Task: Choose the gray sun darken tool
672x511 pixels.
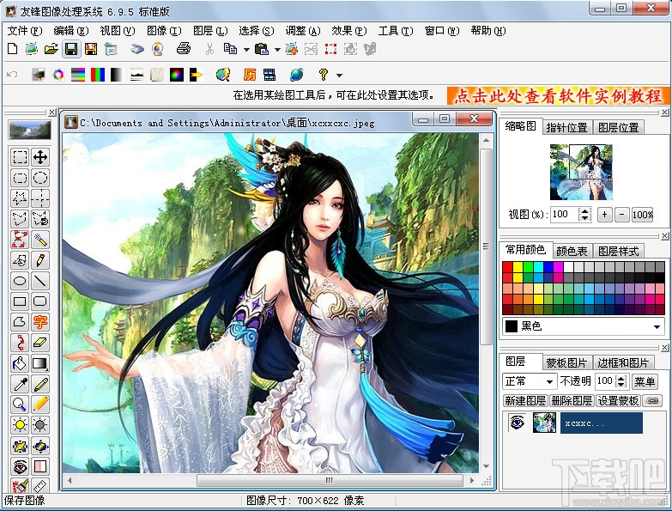Action: coord(40,424)
